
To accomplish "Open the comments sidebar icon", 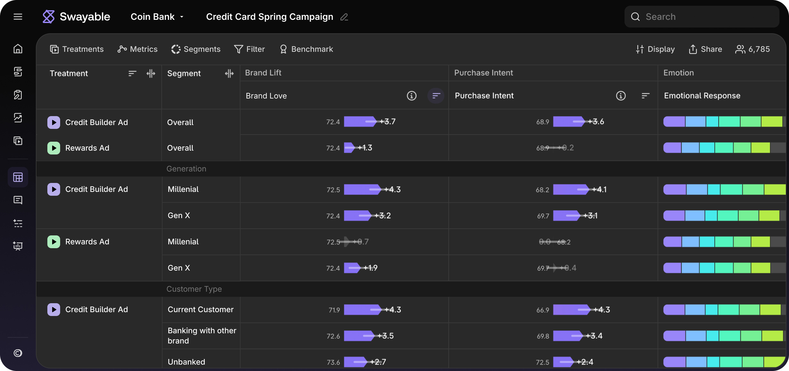I will 18,200.
